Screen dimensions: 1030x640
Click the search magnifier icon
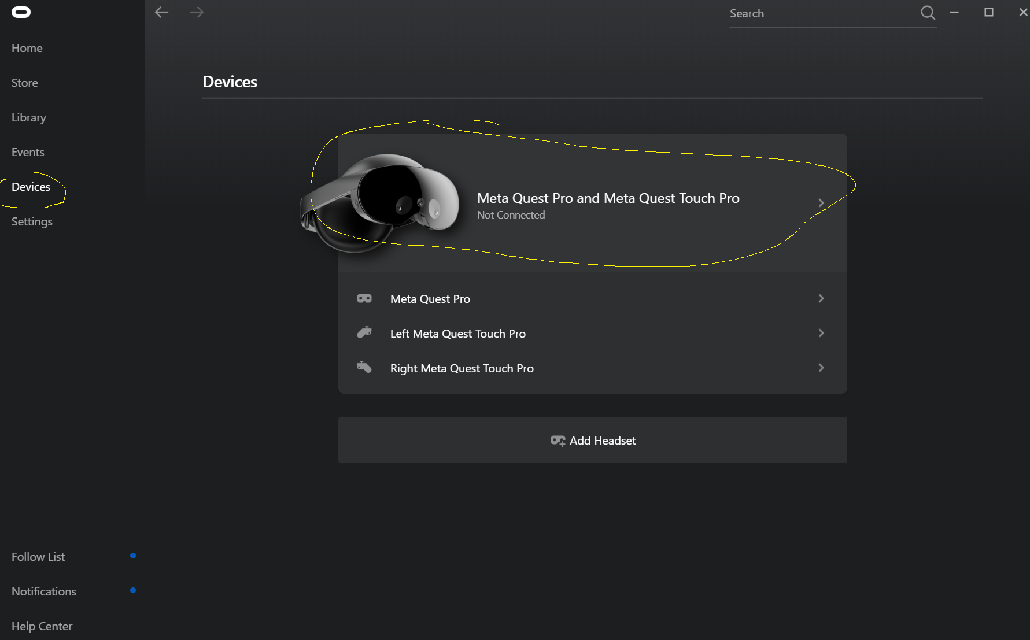[x=928, y=13]
